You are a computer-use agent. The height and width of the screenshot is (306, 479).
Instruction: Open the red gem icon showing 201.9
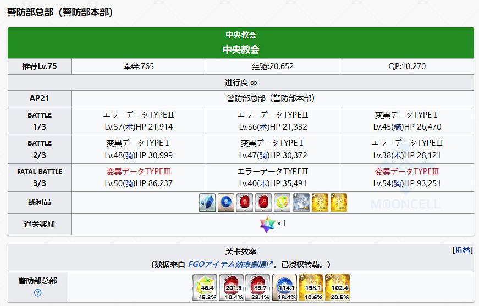(x=232, y=287)
